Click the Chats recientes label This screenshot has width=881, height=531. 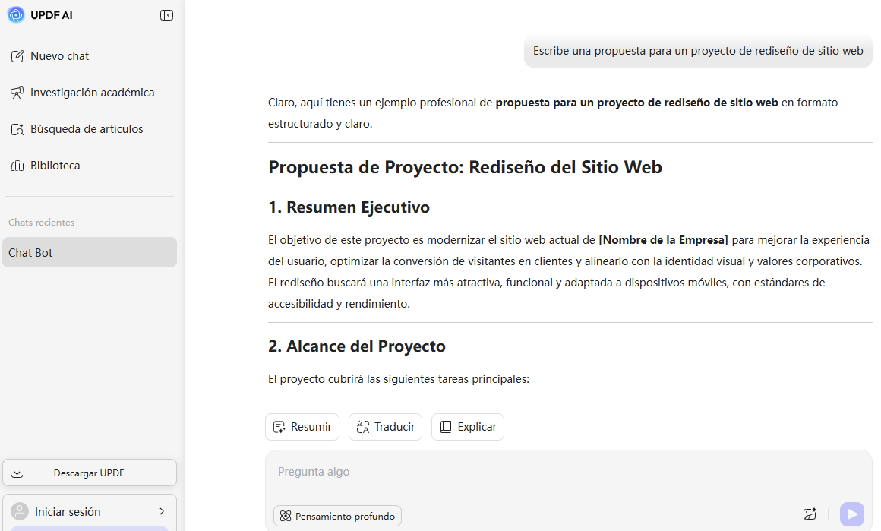point(42,223)
